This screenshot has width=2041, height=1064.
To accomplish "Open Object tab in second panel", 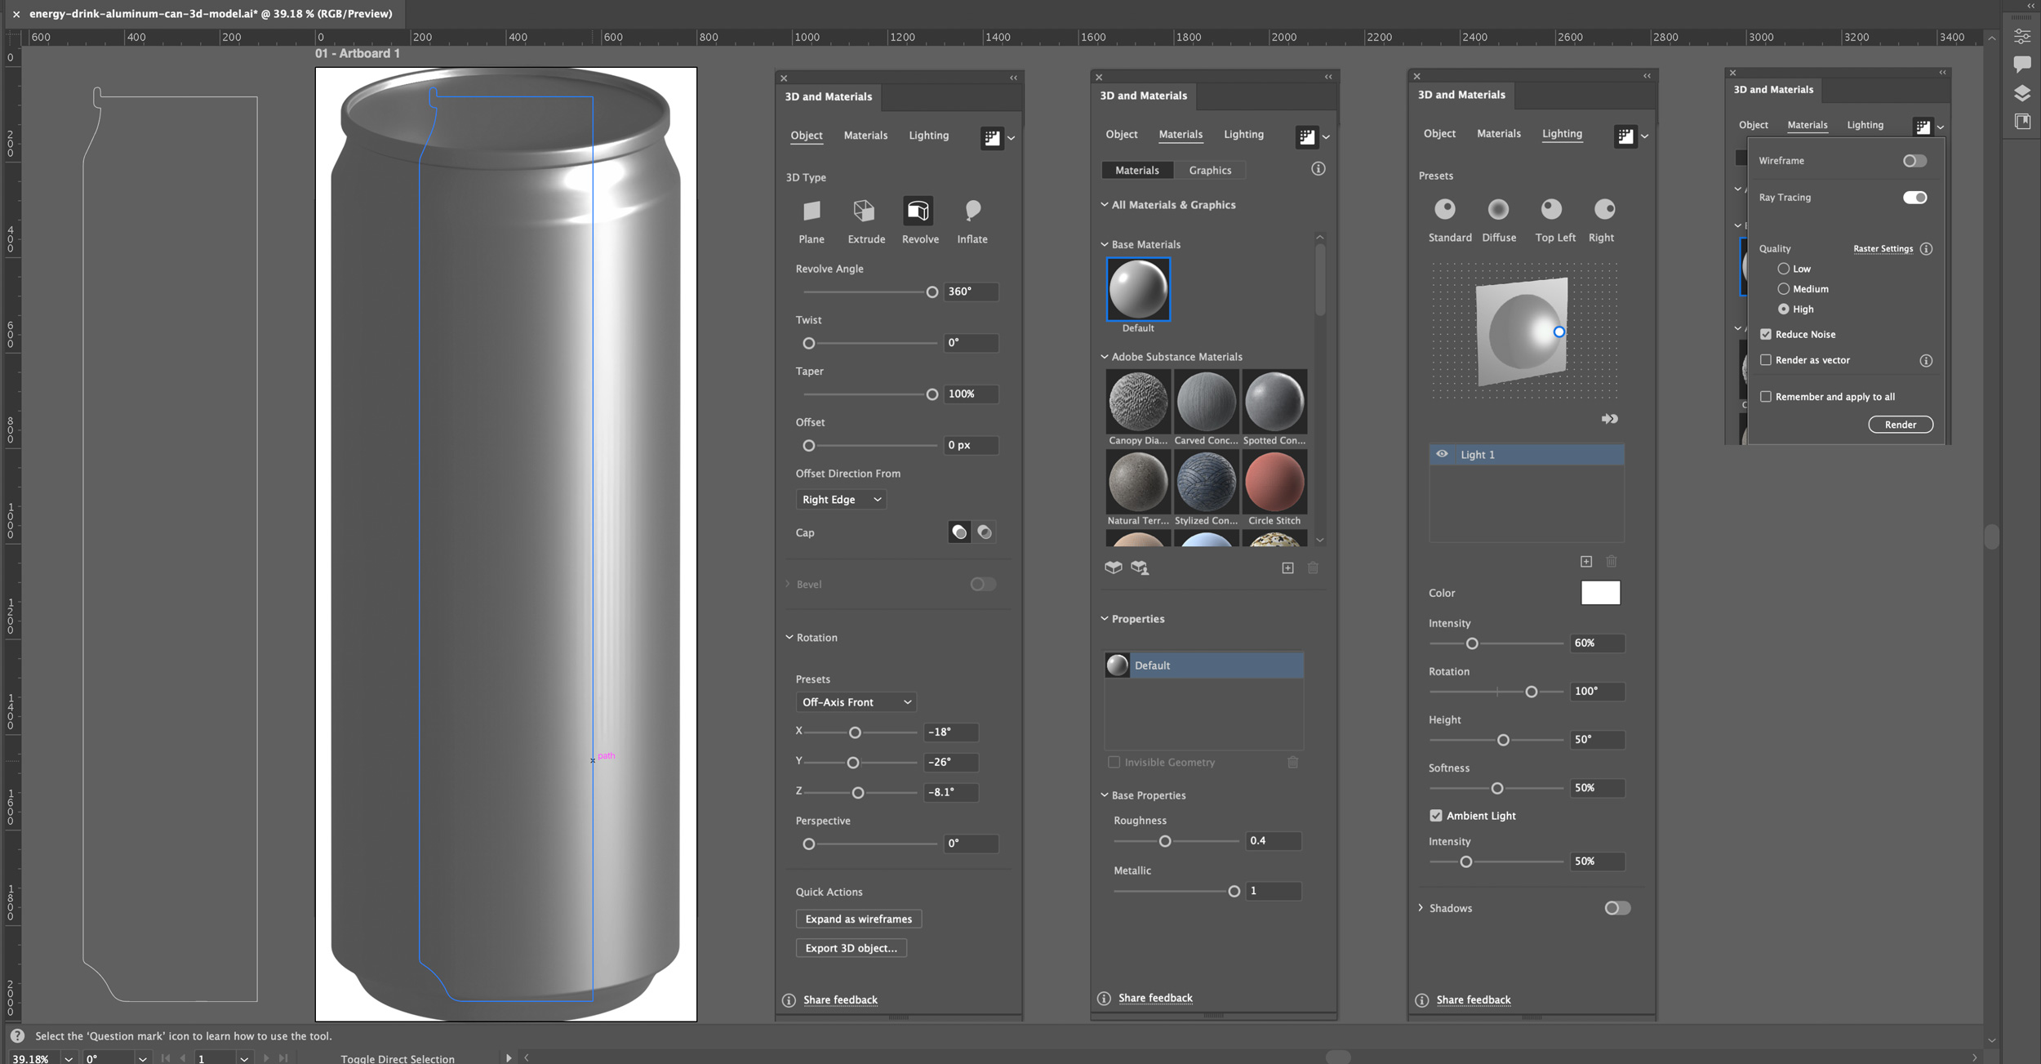I will (x=1122, y=135).
